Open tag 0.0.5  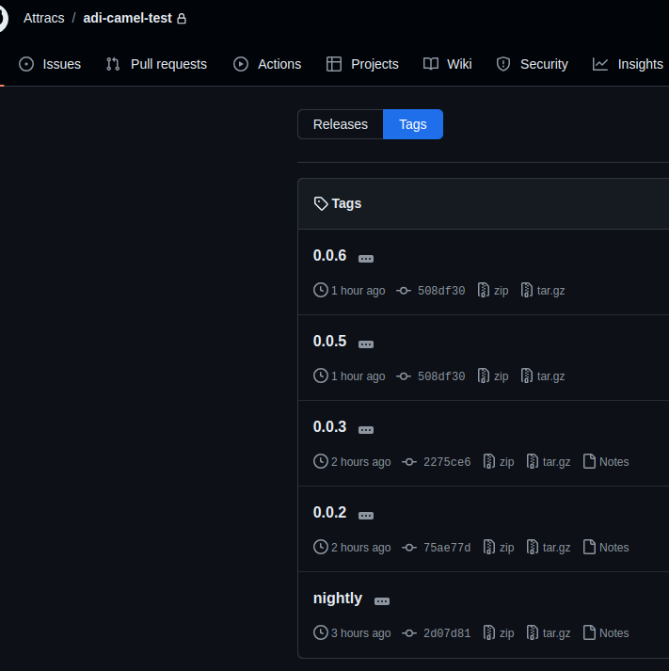pyautogui.click(x=329, y=341)
